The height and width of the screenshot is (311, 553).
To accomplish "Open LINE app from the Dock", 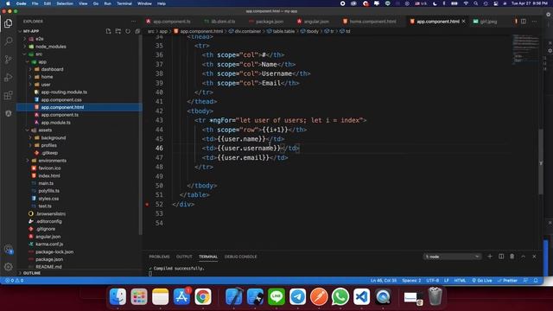I will tap(276, 296).
